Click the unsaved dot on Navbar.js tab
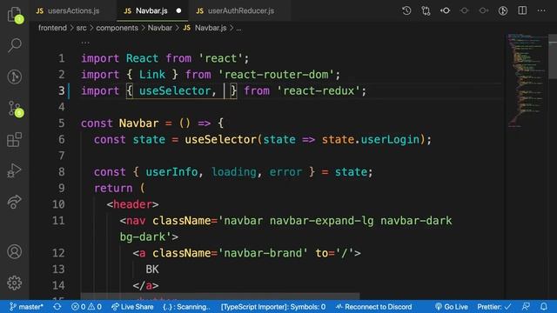557x313 pixels. (178, 11)
